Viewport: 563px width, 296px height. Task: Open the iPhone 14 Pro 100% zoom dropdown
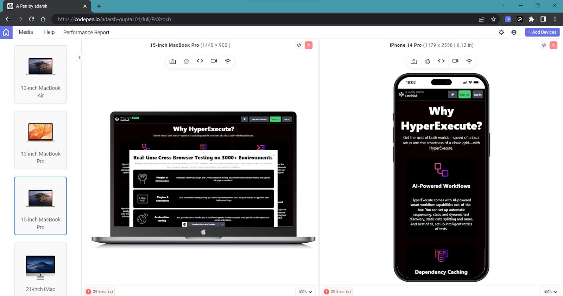550,292
